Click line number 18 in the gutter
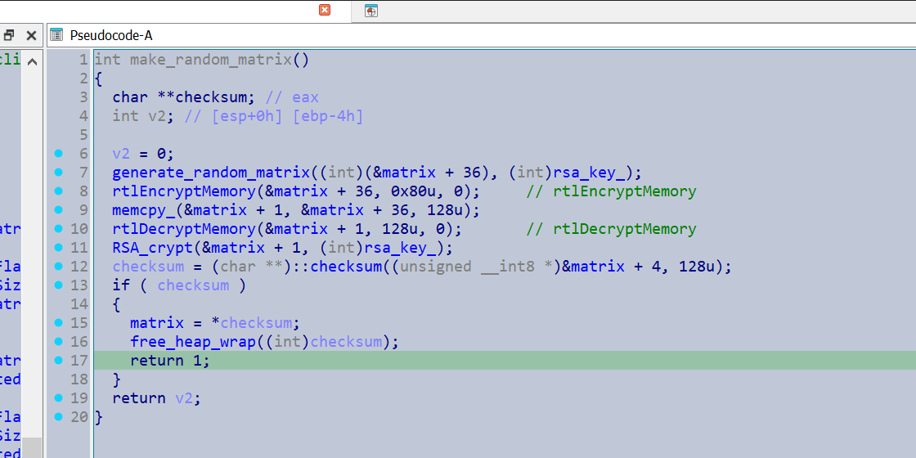The width and height of the screenshot is (916, 458). coord(79,379)
